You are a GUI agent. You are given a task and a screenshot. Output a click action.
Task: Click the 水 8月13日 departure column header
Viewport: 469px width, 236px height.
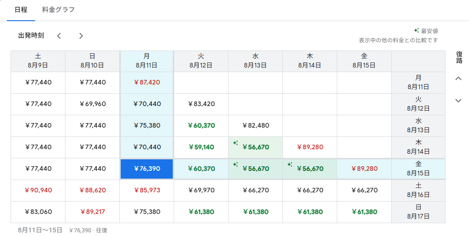[x=255, y=61]
